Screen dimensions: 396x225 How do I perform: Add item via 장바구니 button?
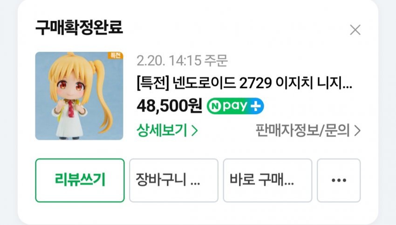tap(174, 180)
